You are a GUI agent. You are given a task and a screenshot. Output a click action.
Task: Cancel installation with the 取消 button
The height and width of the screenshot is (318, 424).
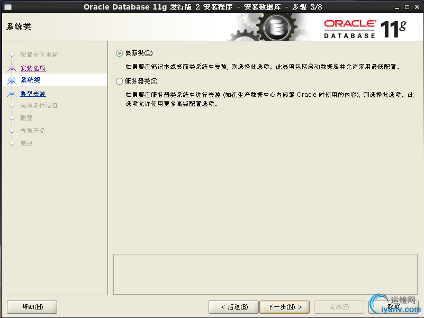point(393,307)
